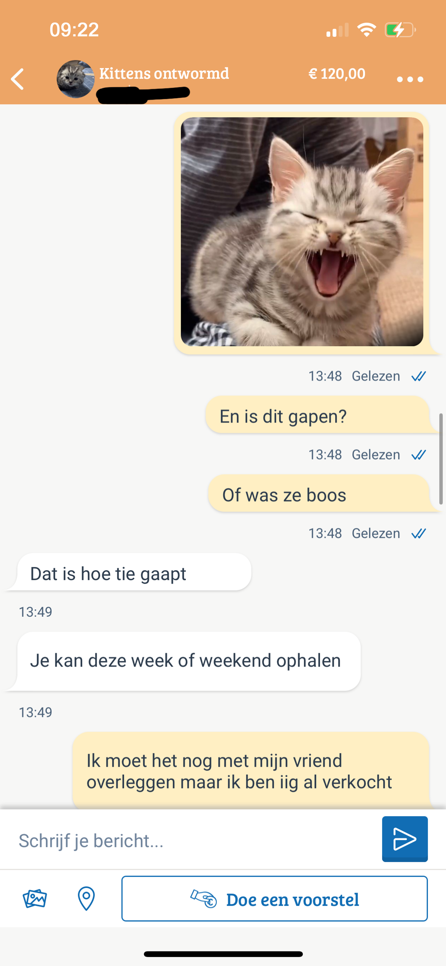Tap the back arrow in header

(17, 79)
